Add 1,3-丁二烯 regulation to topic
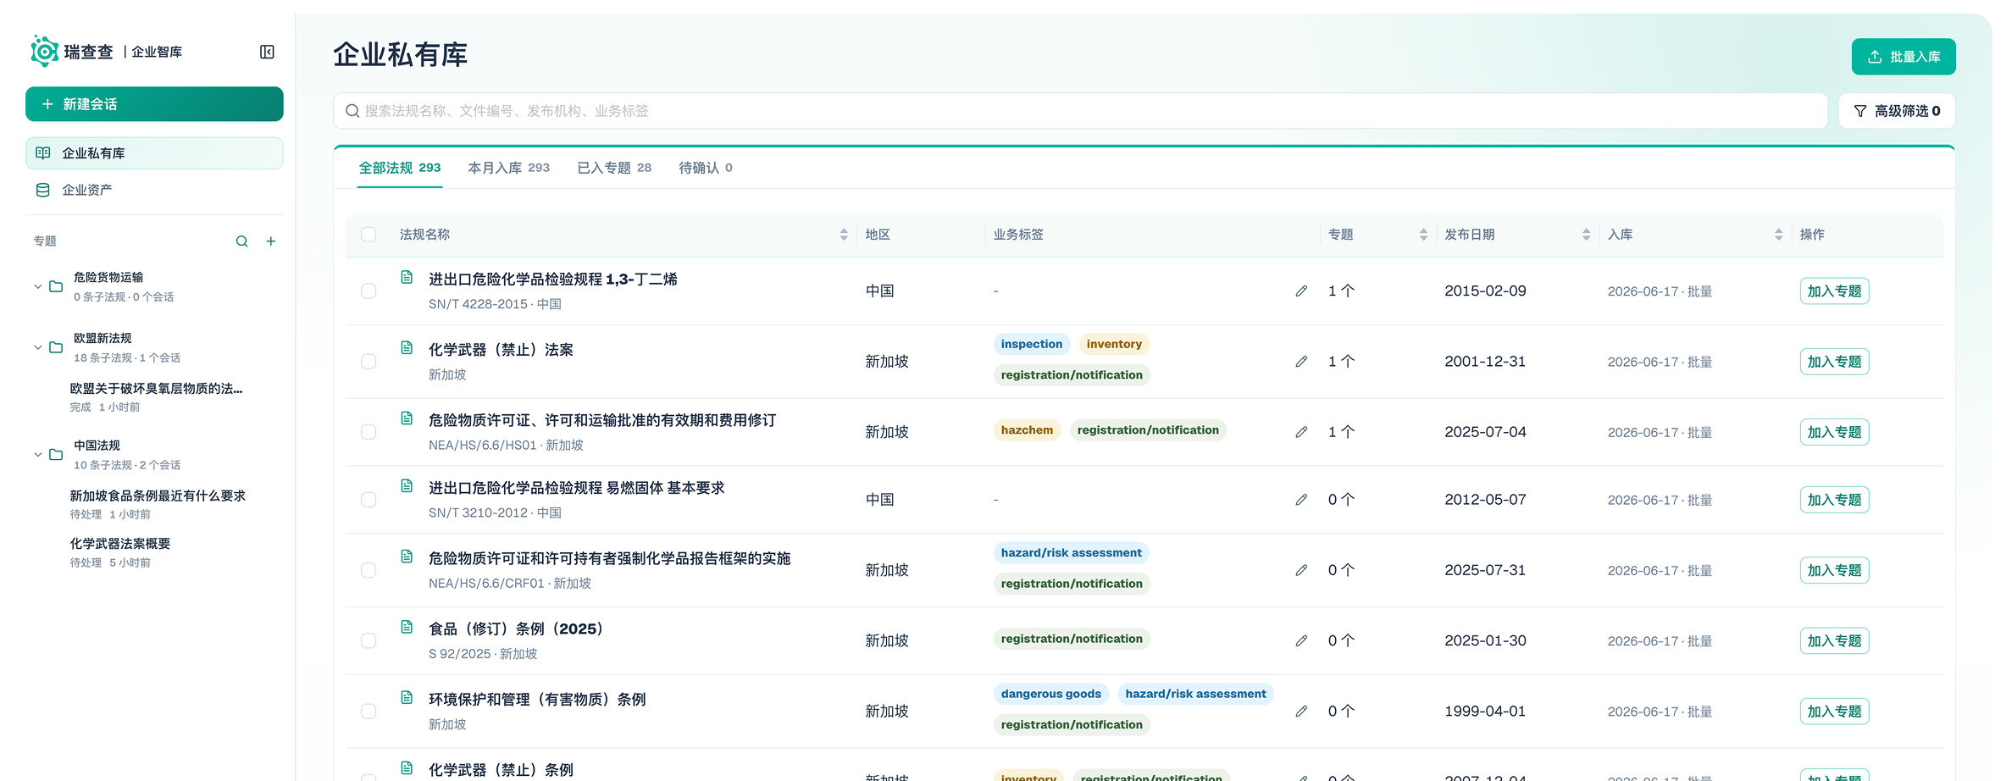The width and height of the screenshot is (2006, 781). (1834, 291)
